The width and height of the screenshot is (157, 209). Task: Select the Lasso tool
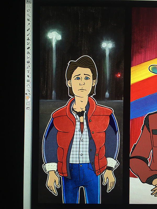(x=29, y=10)
